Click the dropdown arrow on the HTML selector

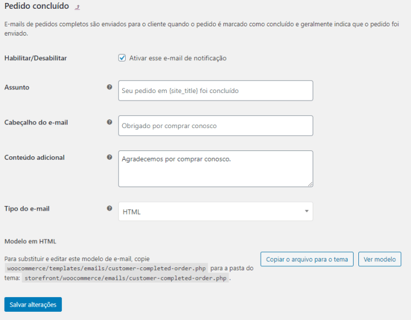tap(306, 211)
